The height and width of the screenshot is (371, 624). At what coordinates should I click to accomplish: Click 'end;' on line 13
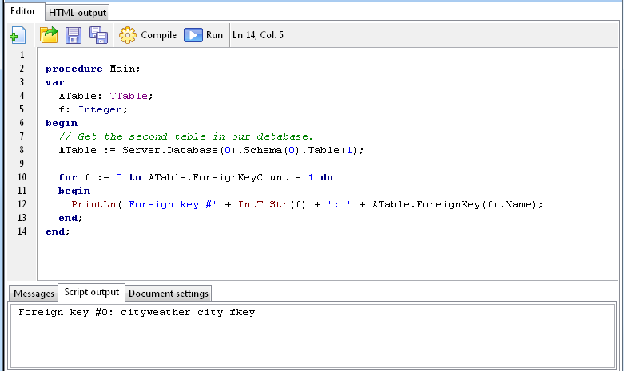(x=70, y=218)
